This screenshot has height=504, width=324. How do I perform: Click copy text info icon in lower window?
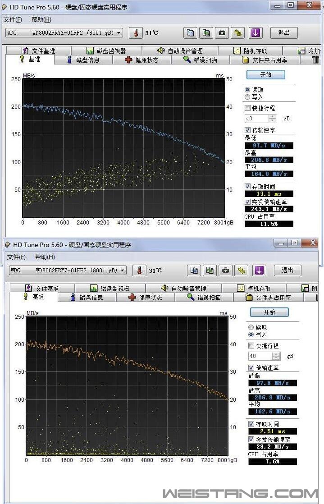pos(194,270)
